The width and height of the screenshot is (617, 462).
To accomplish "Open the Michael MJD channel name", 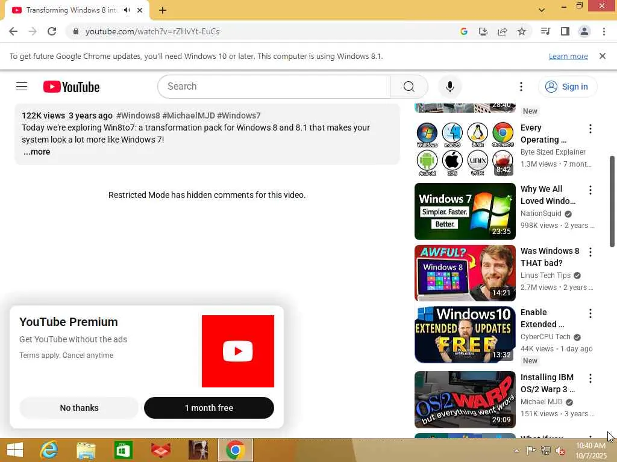I will pyautogui.click(x=542, y=401).
